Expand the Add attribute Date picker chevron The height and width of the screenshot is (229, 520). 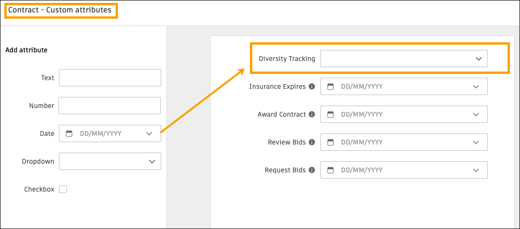pos(149,133)
